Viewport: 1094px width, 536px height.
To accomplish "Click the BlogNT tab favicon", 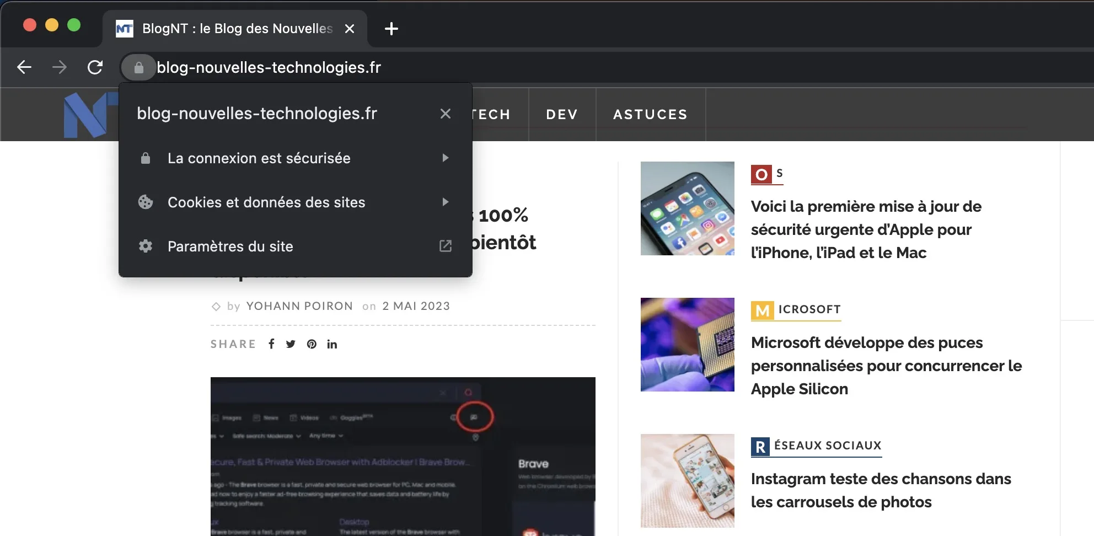I will click(x=125, y=29).
